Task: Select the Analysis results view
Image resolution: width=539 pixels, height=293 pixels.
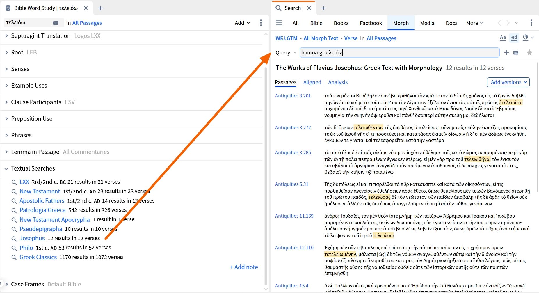Action: 338,82
